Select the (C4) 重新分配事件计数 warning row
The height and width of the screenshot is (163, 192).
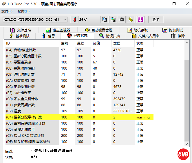(78, 117)
